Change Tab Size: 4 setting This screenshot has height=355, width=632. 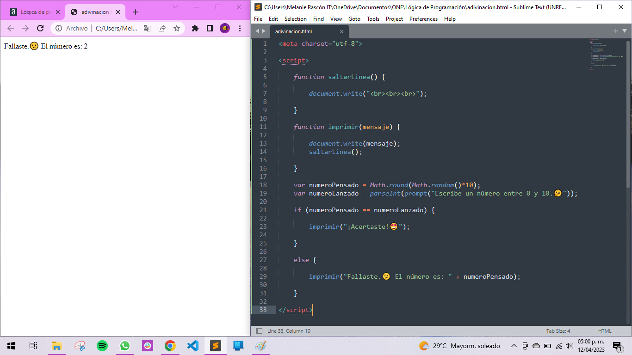coord(558,331)
